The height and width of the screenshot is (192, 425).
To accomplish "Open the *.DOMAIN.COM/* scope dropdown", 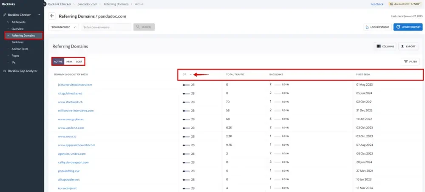I will 64,27.
